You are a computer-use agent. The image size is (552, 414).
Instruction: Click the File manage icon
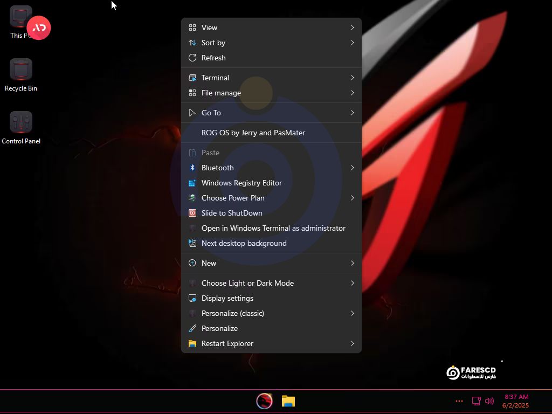(x=192, y=93)
